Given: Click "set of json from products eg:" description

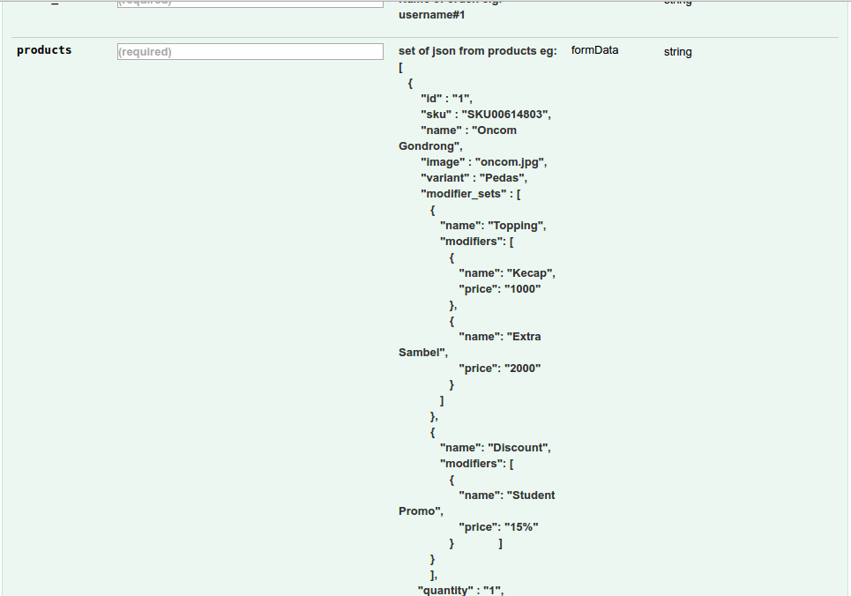Looking at the screenshot, I should click(477, 51).
